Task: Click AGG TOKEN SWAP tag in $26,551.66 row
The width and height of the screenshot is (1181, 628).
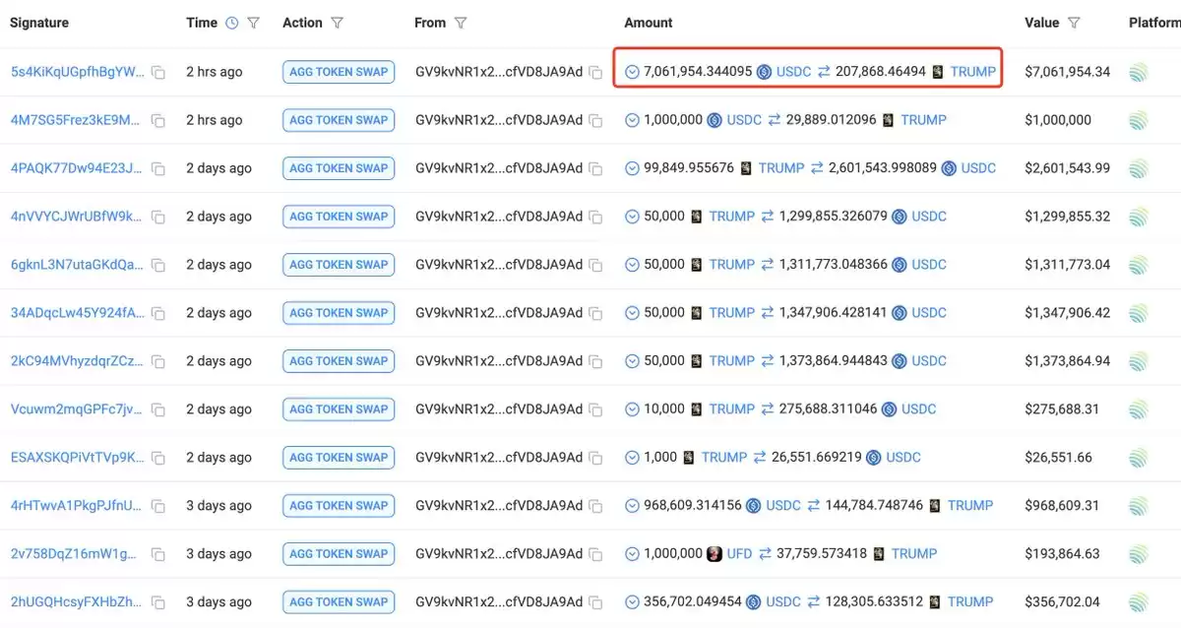Action: tap(339, 458)
